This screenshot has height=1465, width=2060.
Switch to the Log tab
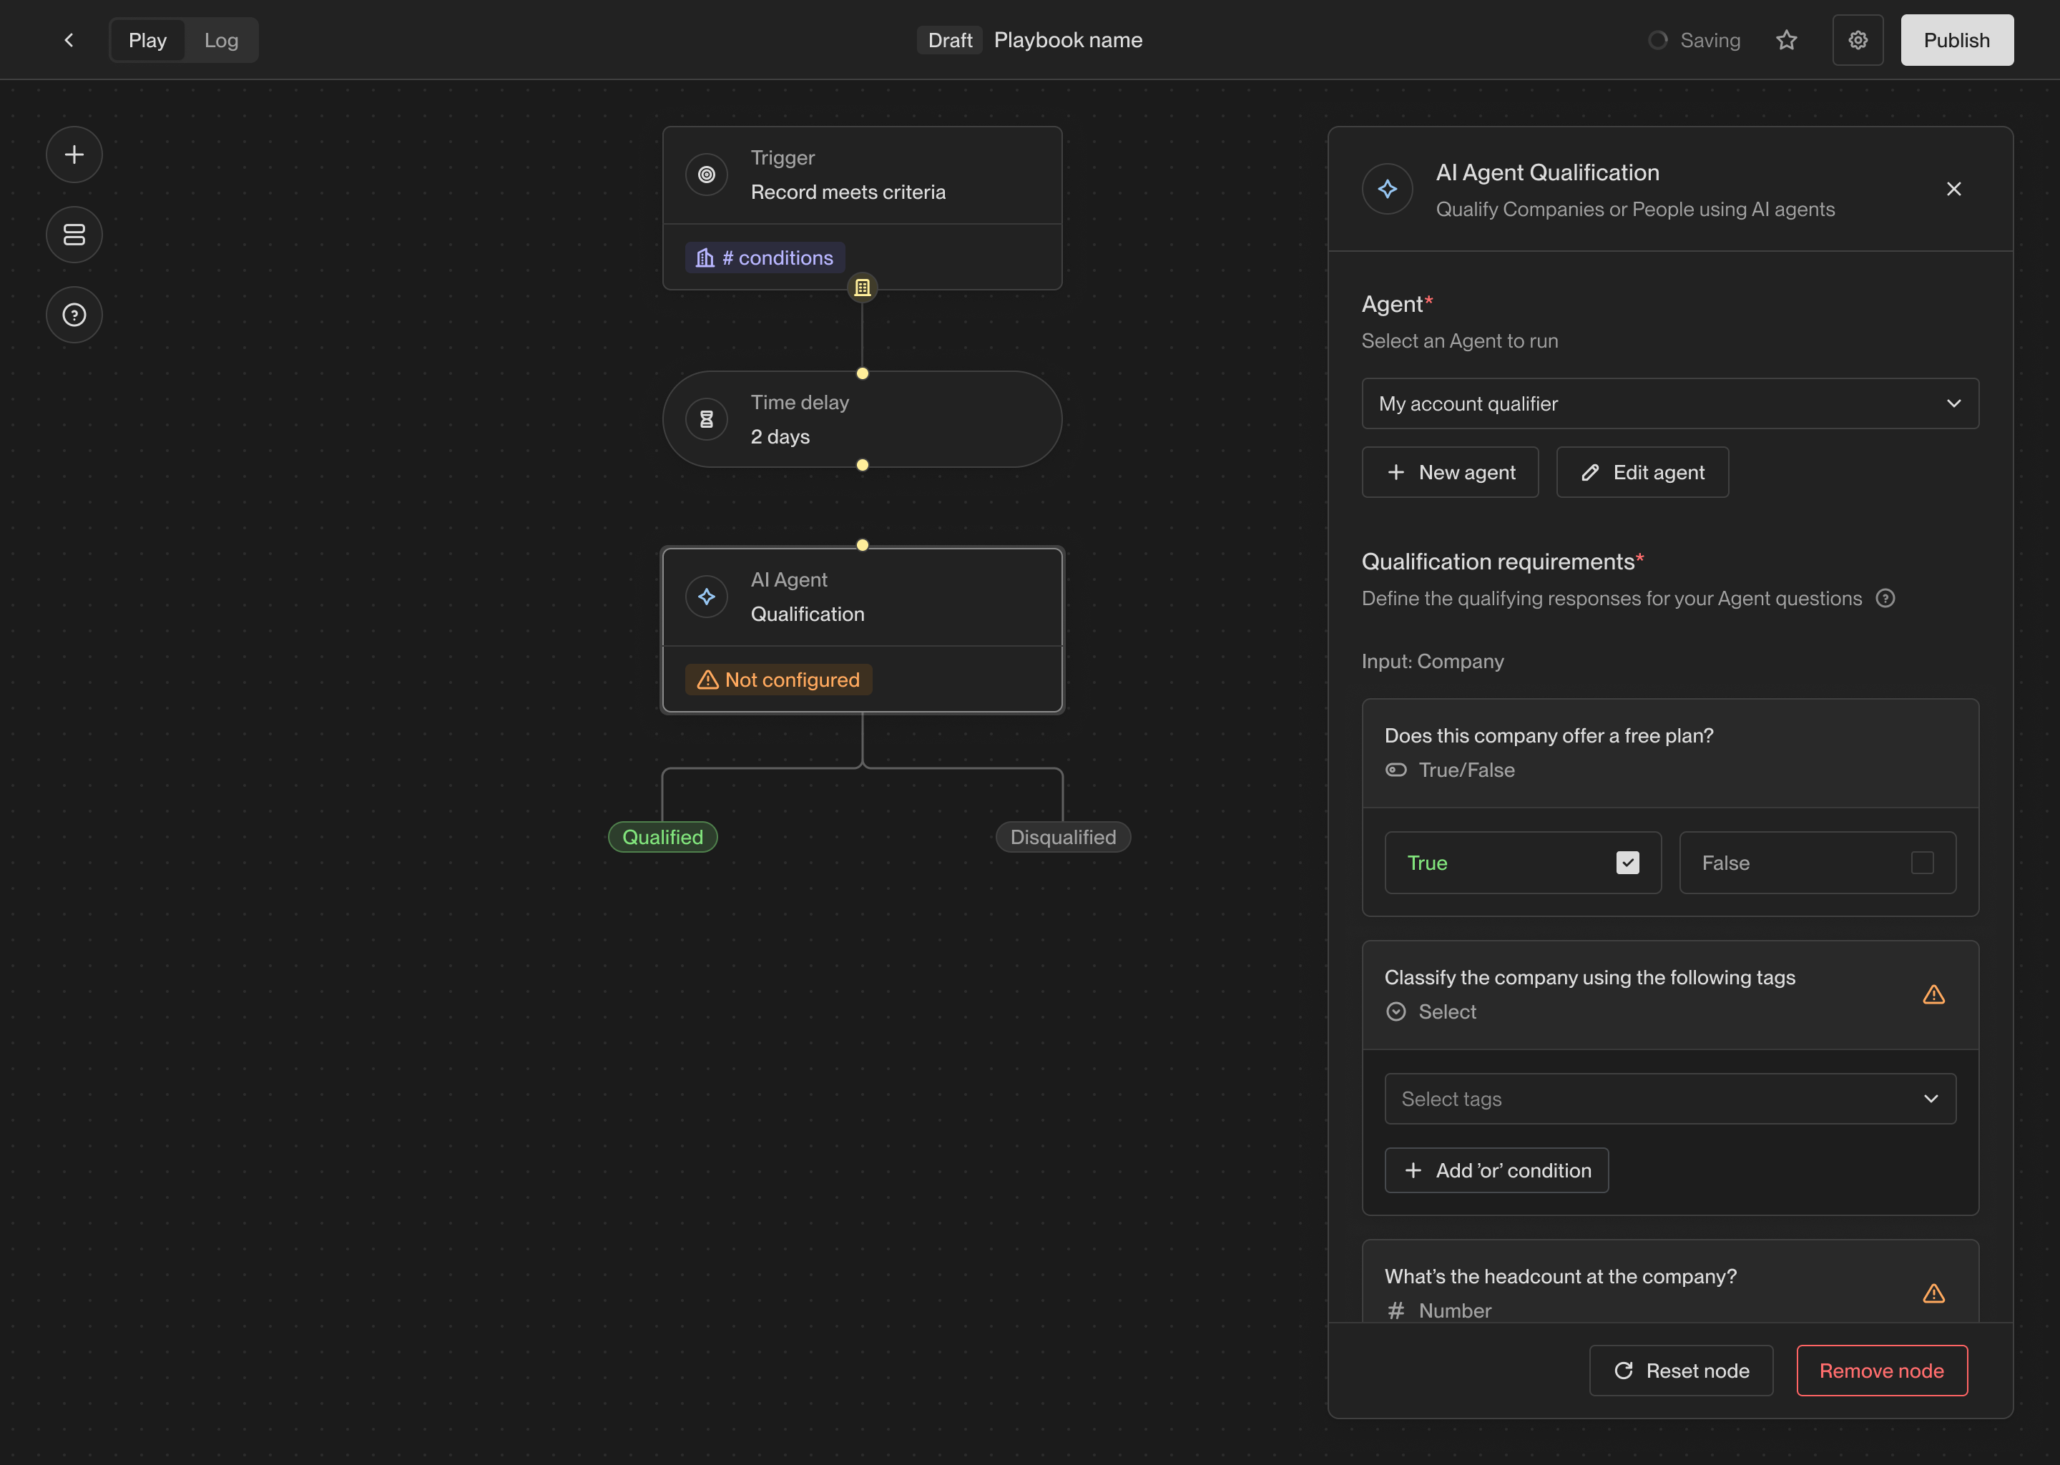221,41
